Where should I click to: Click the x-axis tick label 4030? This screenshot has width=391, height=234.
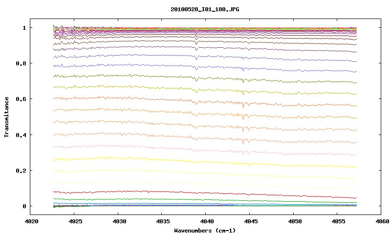pyautogui.click(x=119, y=221)
